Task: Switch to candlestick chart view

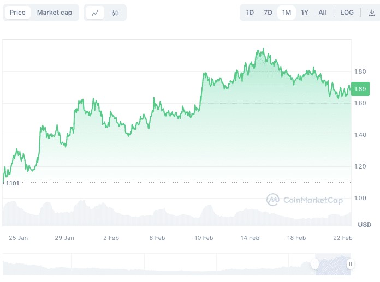Action: point(115,13)
